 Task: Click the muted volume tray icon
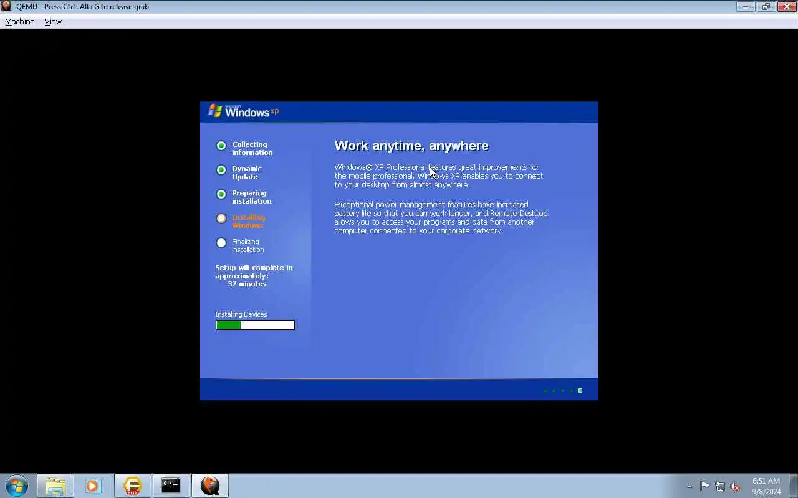pyautogui.click(x=735, y=486)
